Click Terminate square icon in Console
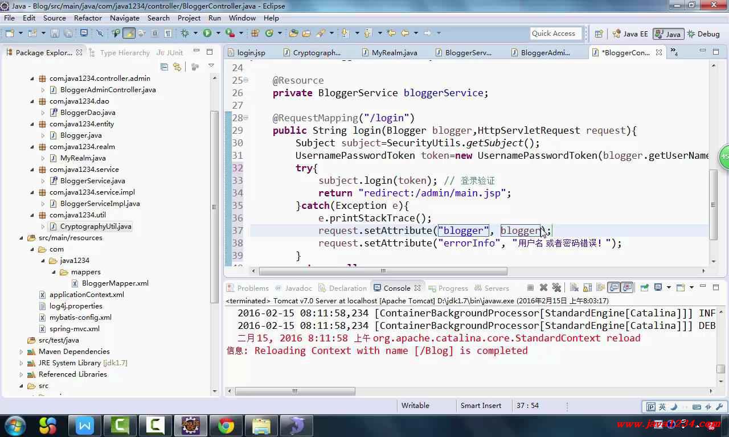Viewport: 729px width, 437px height. pos(530,288)
